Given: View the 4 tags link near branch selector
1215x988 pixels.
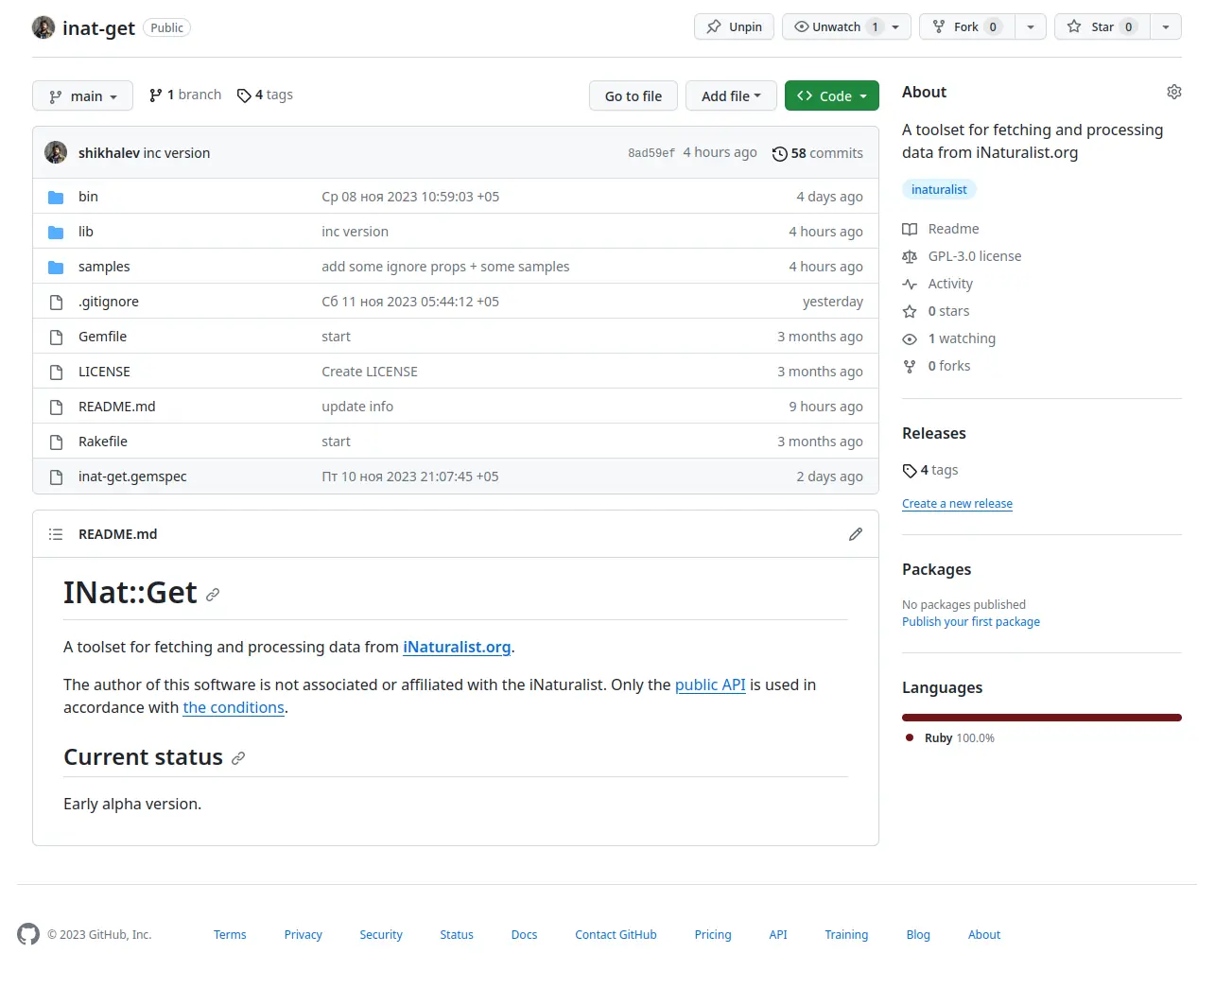Looking at the screenshot, I should (x=265, y=95).
